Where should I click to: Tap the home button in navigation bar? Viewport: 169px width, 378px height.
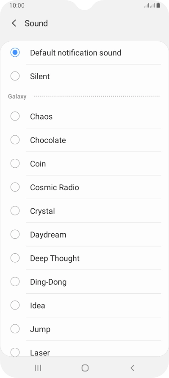(x=85, y=368)
